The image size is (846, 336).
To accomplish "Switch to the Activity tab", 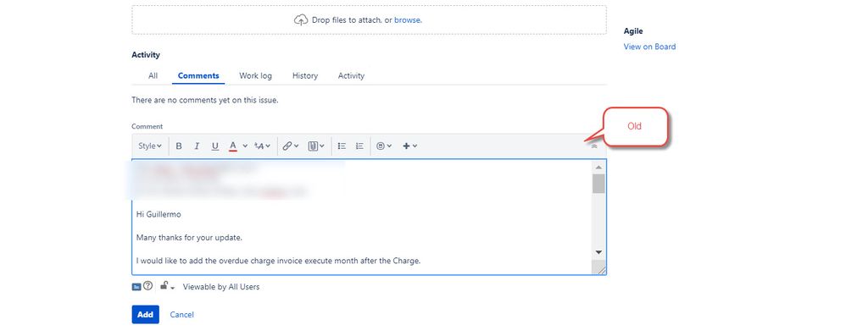I will click(x=351, y=76).
